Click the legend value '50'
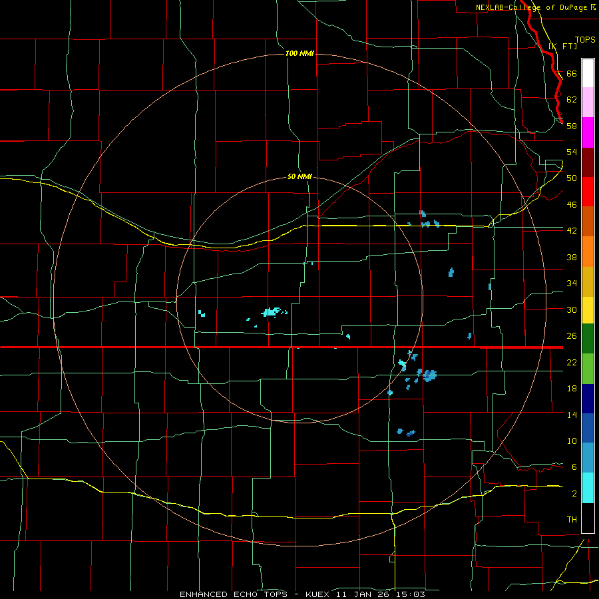The width and height of the screenshot is (599, 599). (x=572, y=178)
